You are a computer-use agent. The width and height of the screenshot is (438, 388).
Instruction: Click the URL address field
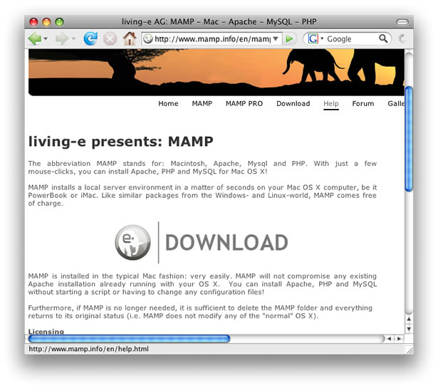(212, 38)
